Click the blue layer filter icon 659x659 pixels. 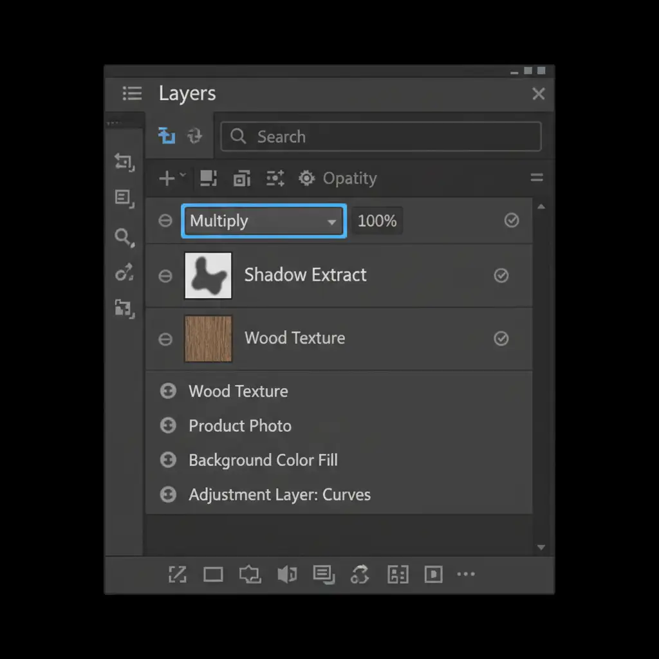coord(167,136)
